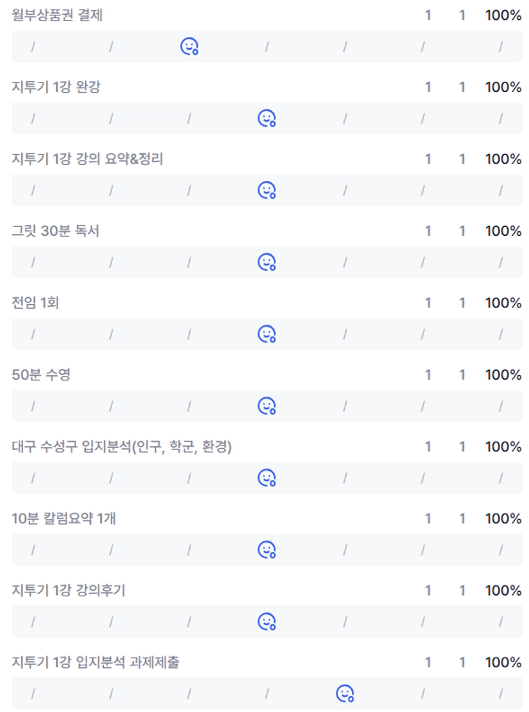Viewport: 529px width, 712px height.
Task: Click the smiley icon under 전임 1회
Action: point(266,334)
